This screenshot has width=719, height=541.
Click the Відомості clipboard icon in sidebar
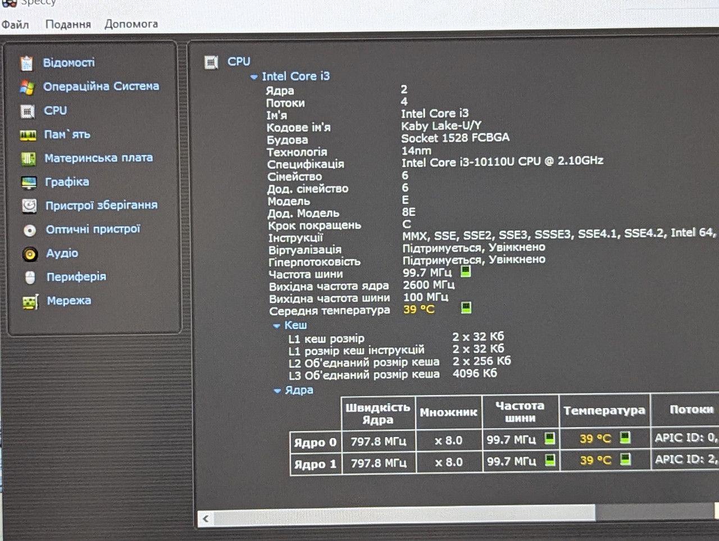pyautogui.click(x=26, y=63)
